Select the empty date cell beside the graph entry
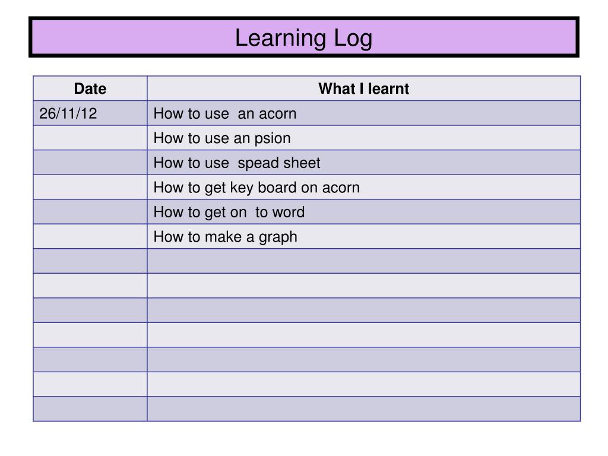The width and height of the screenshot is (608, 456). click(90, 236)
